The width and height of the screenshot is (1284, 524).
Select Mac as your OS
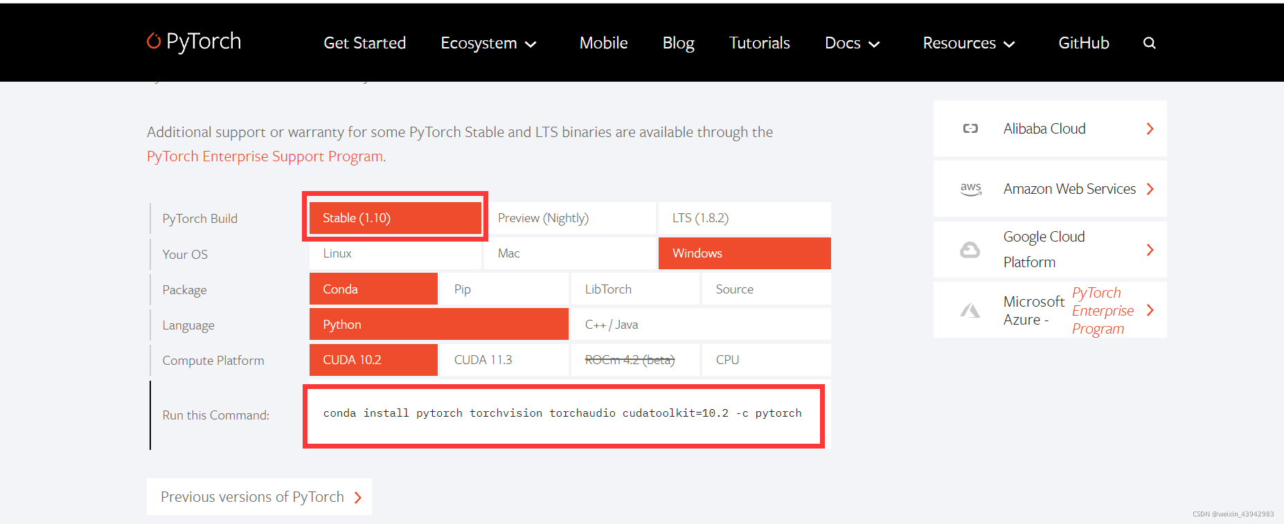point(570,253)
